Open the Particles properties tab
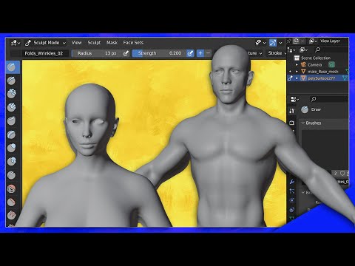Viewport: 355px width, 266px height. pyautogui.click(x=292, y=191)
